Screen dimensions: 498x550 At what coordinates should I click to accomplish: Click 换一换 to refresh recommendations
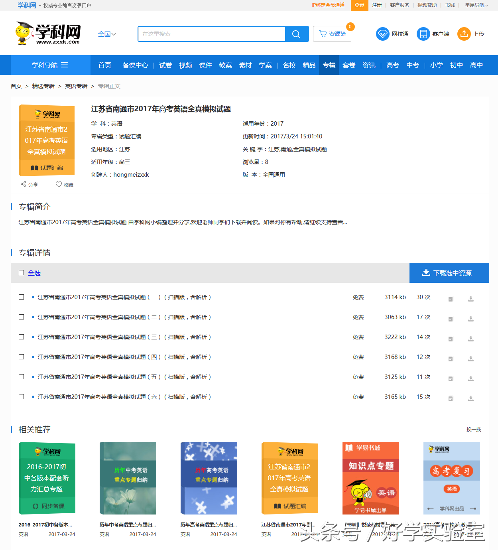(x=473, y=430)
